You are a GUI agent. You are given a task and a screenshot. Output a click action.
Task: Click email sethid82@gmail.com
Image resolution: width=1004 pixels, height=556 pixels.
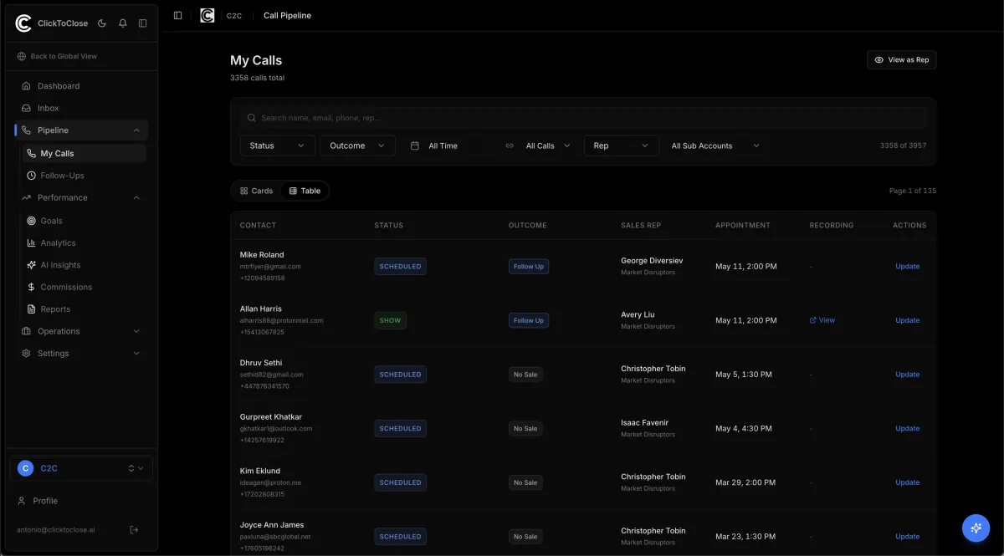point(272,375)
